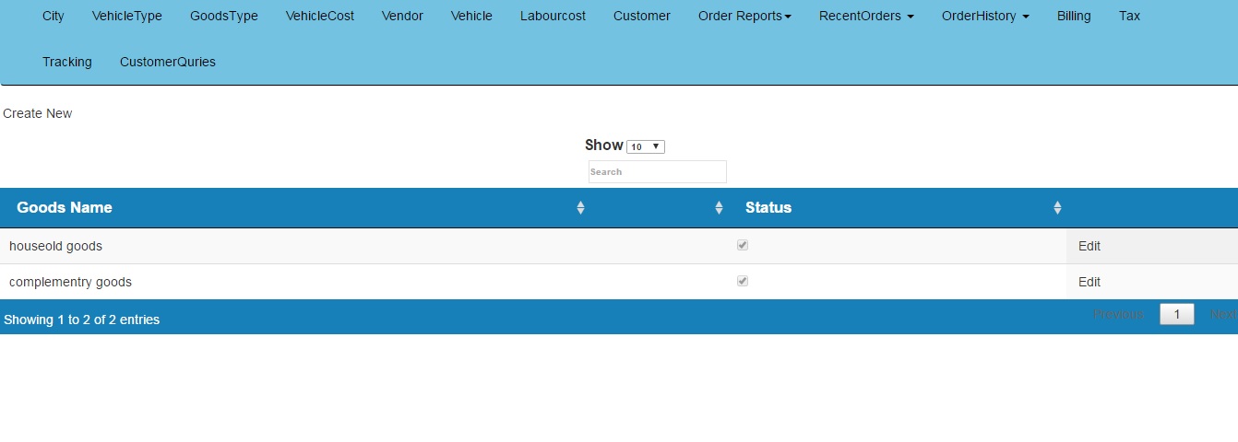Screen dimensions: 1238x442
Task: Sort table by Goods Name column arrows
Action: pos(580,208)
